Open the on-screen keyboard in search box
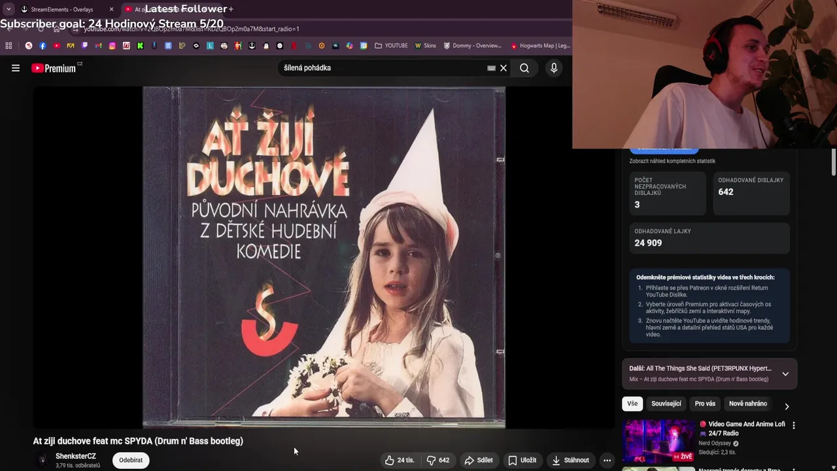837x471 pixels. tap(491, 68)
